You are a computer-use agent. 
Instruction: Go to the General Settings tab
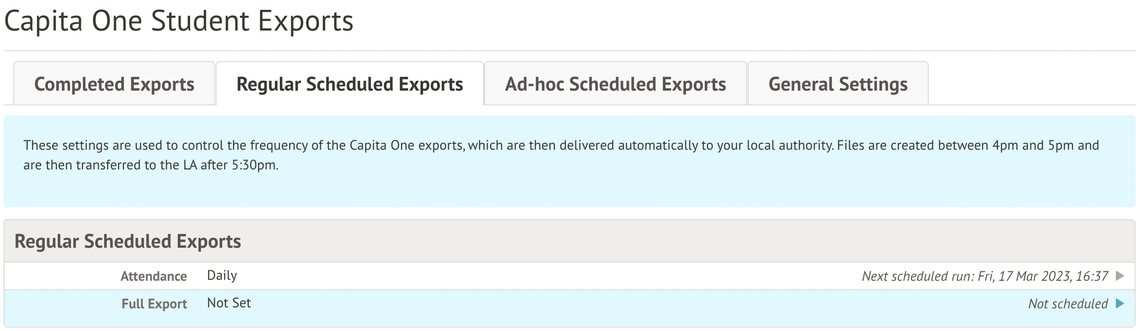click(x=838, y=84)
